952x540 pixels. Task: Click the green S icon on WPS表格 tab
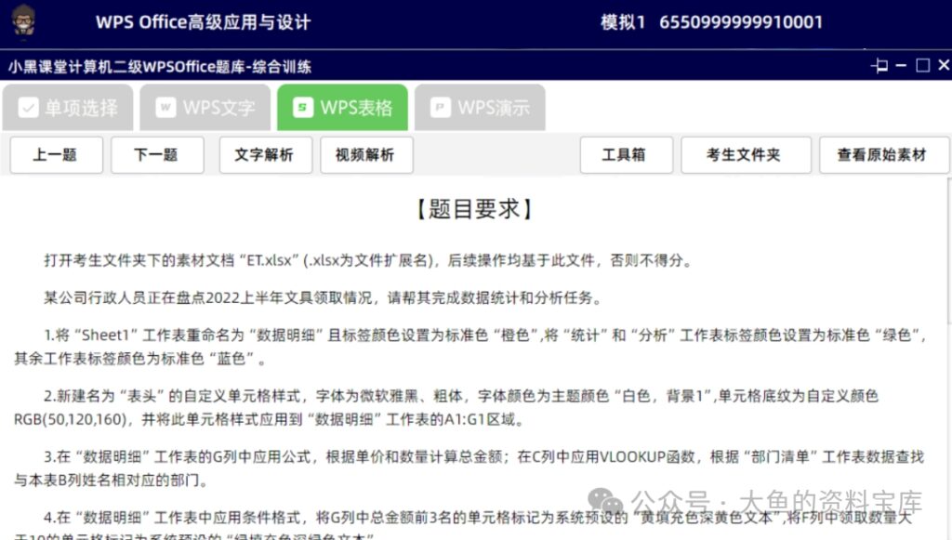tap(303, 108)
